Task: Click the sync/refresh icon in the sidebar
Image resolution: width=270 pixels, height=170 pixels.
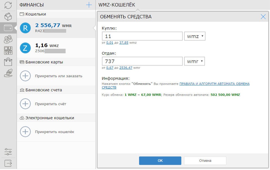Action: click(8, 5)
